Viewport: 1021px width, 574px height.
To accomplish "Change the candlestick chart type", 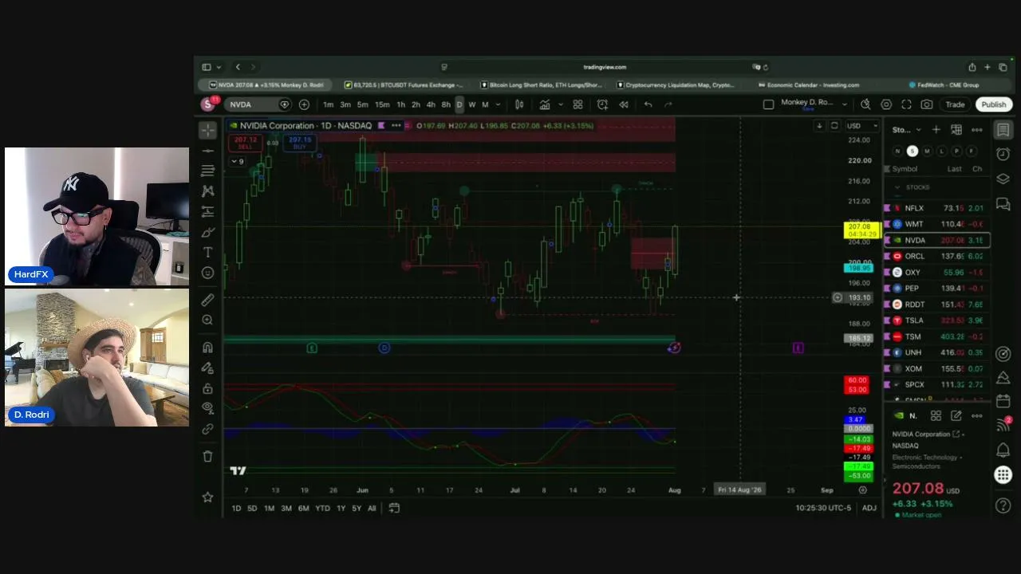I will coord(519,104).
